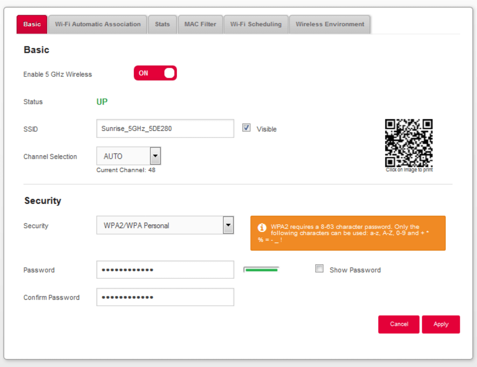Screen dimensions: 477x367
Task: Uncheck the SSID Visible checkbox
Action: point(246,128)
